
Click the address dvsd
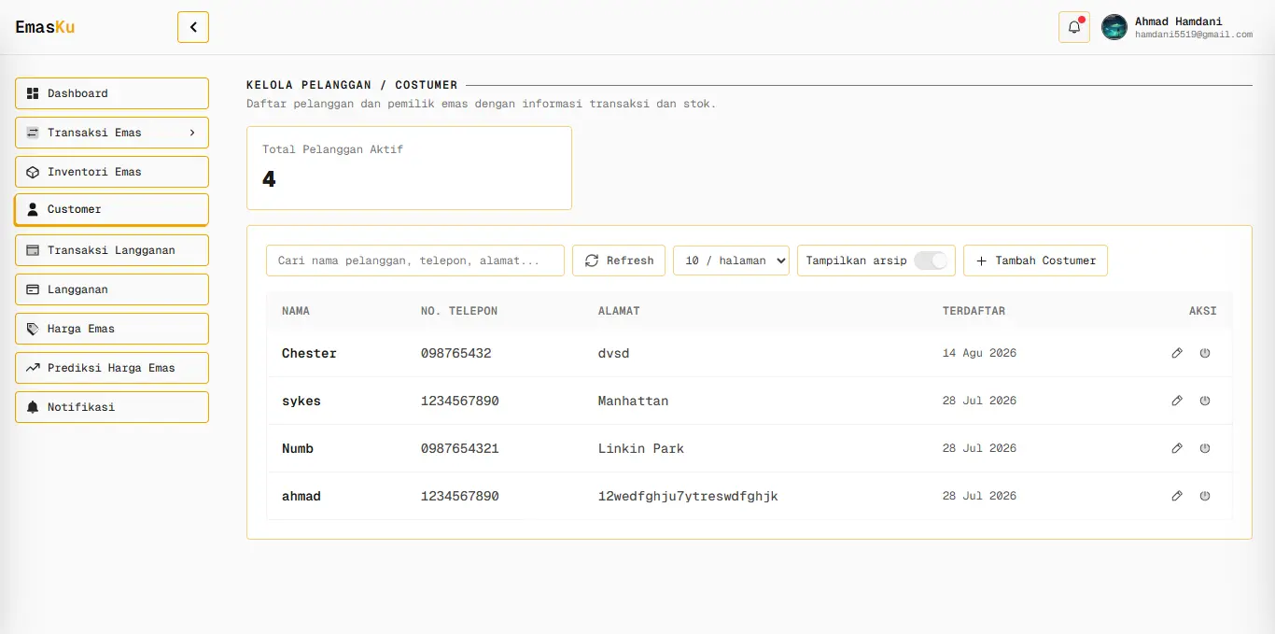click(x=614, y=353)
